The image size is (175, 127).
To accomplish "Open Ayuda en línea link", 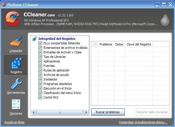I will click(x=14, y=122).
